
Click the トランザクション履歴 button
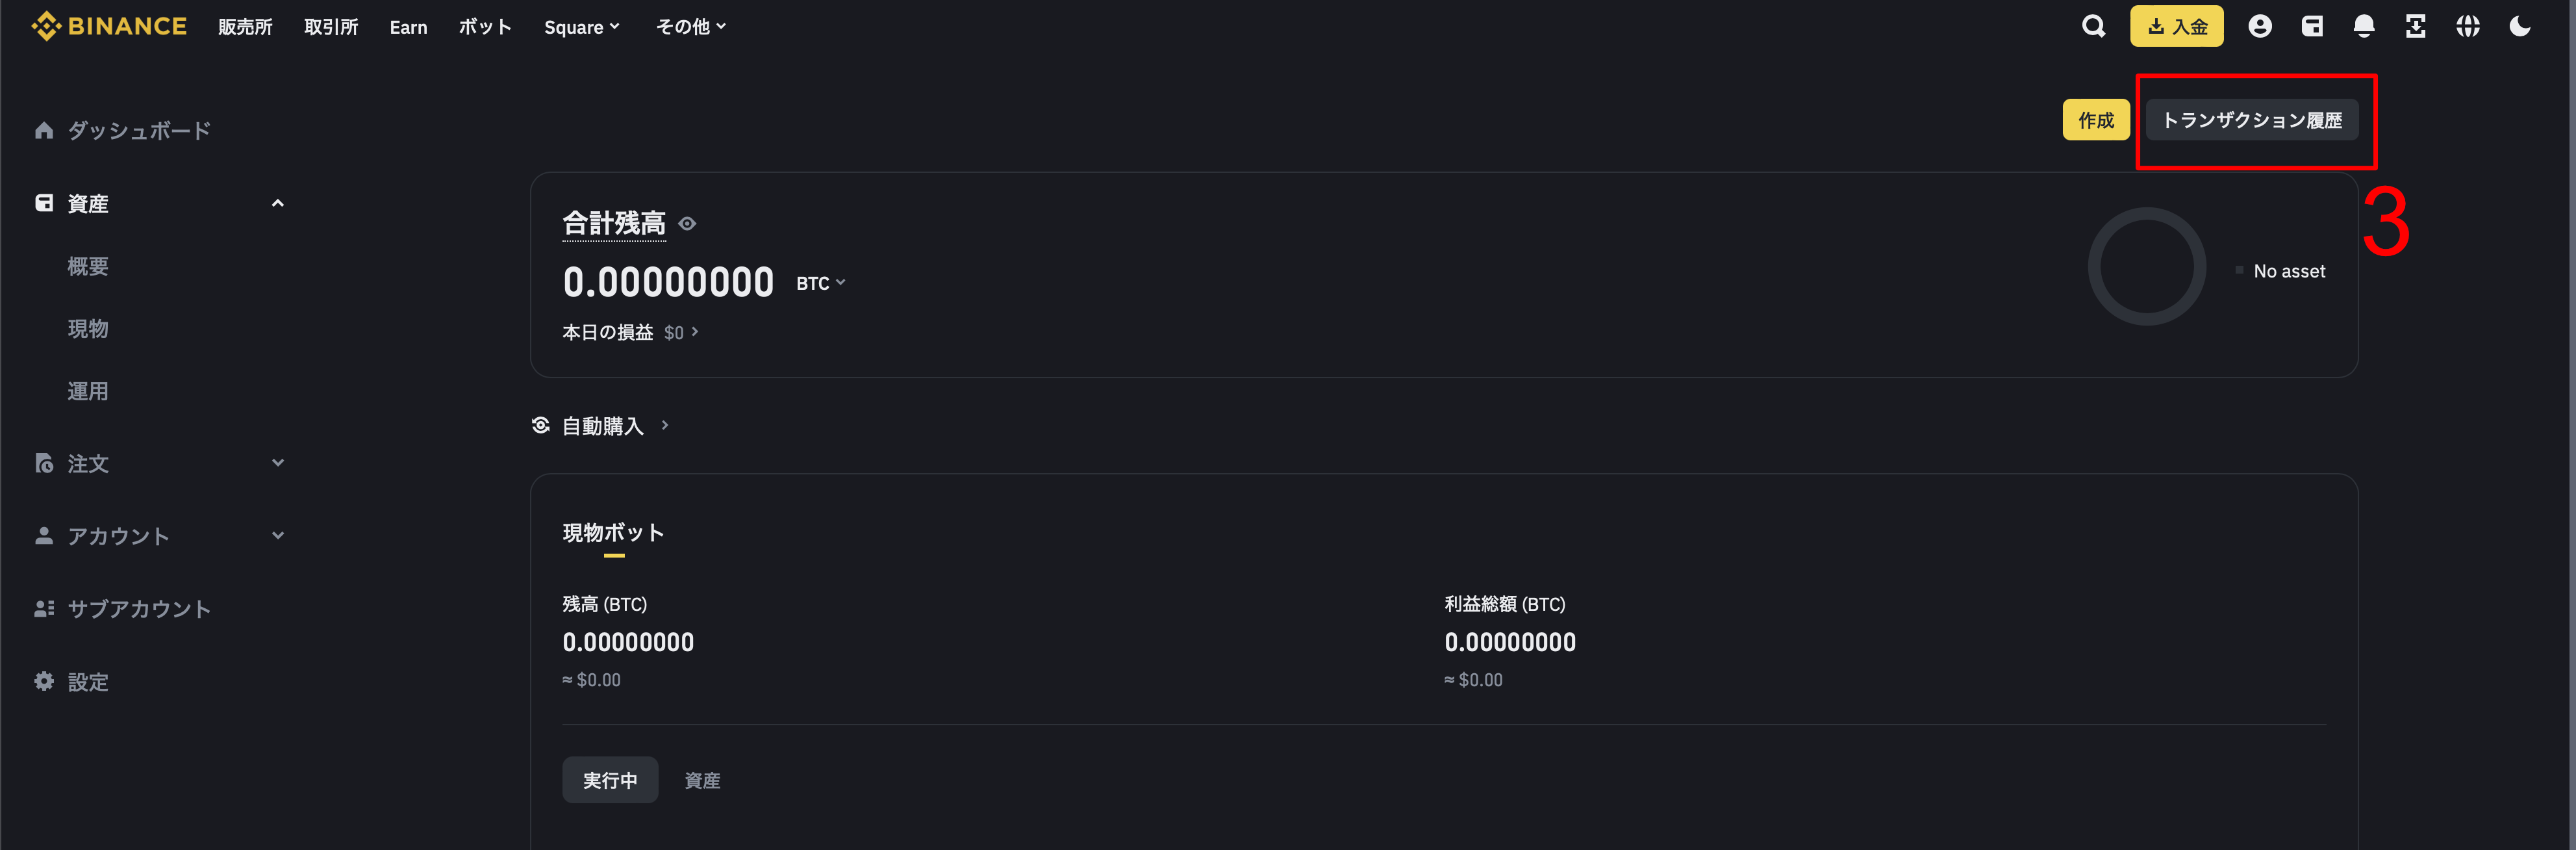[x=2252, y=120]
